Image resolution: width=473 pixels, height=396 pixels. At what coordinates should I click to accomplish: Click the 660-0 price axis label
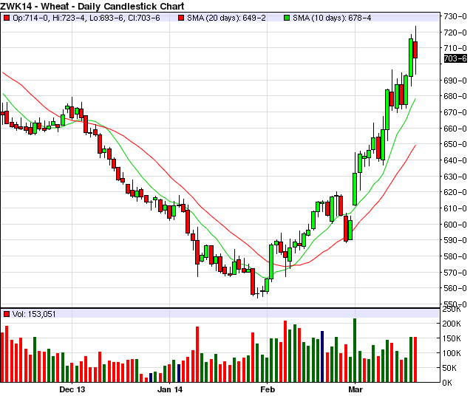pyautogui.click(x=455, y=129)
